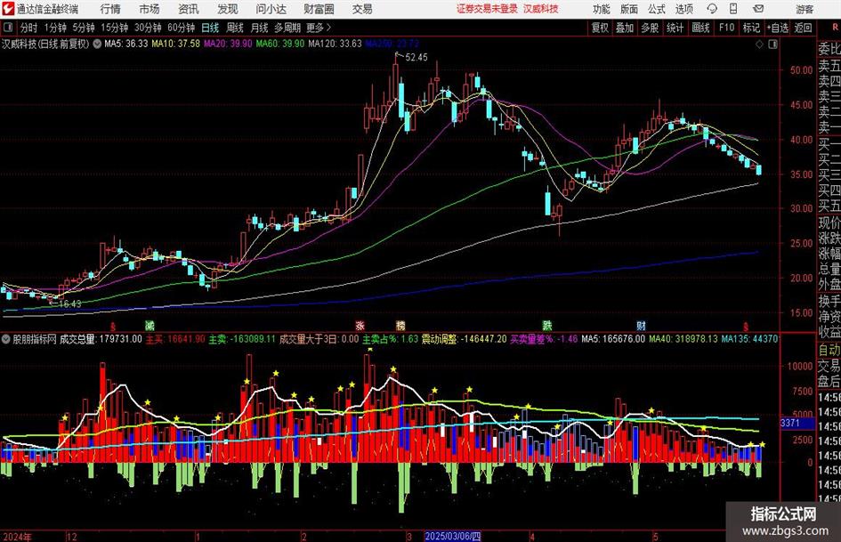Click the 证券交易未登录 login link

488,9
